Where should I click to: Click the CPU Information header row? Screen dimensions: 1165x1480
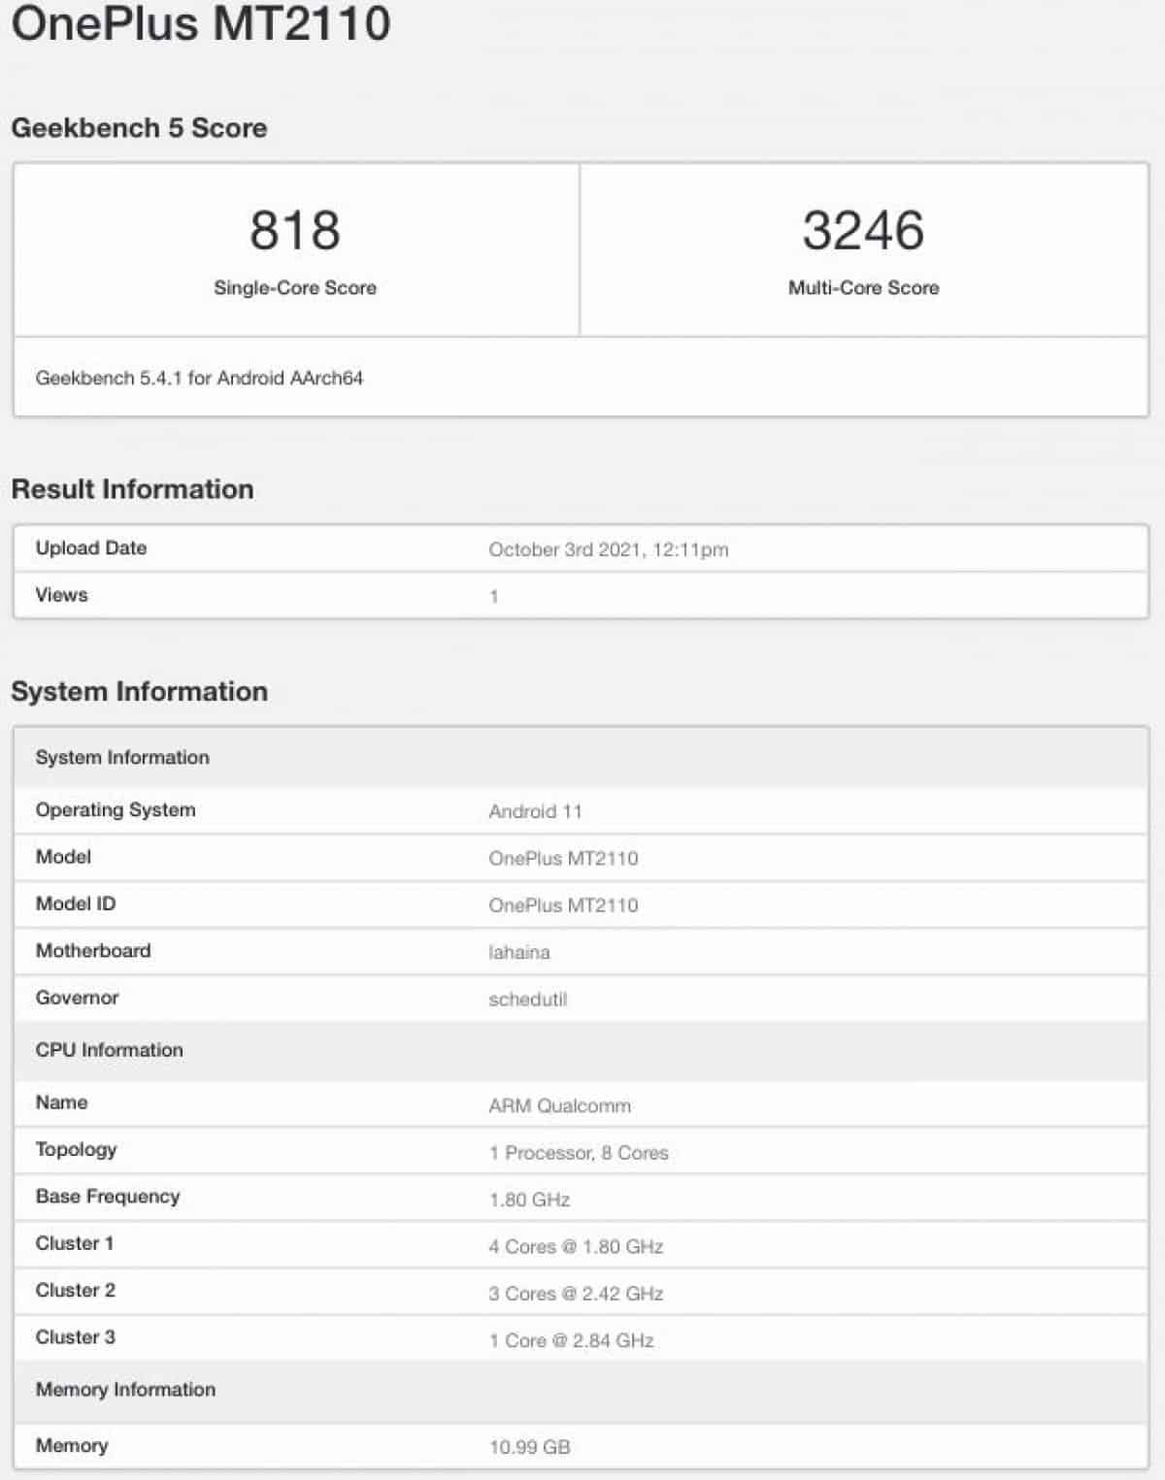click(581, 1051)
